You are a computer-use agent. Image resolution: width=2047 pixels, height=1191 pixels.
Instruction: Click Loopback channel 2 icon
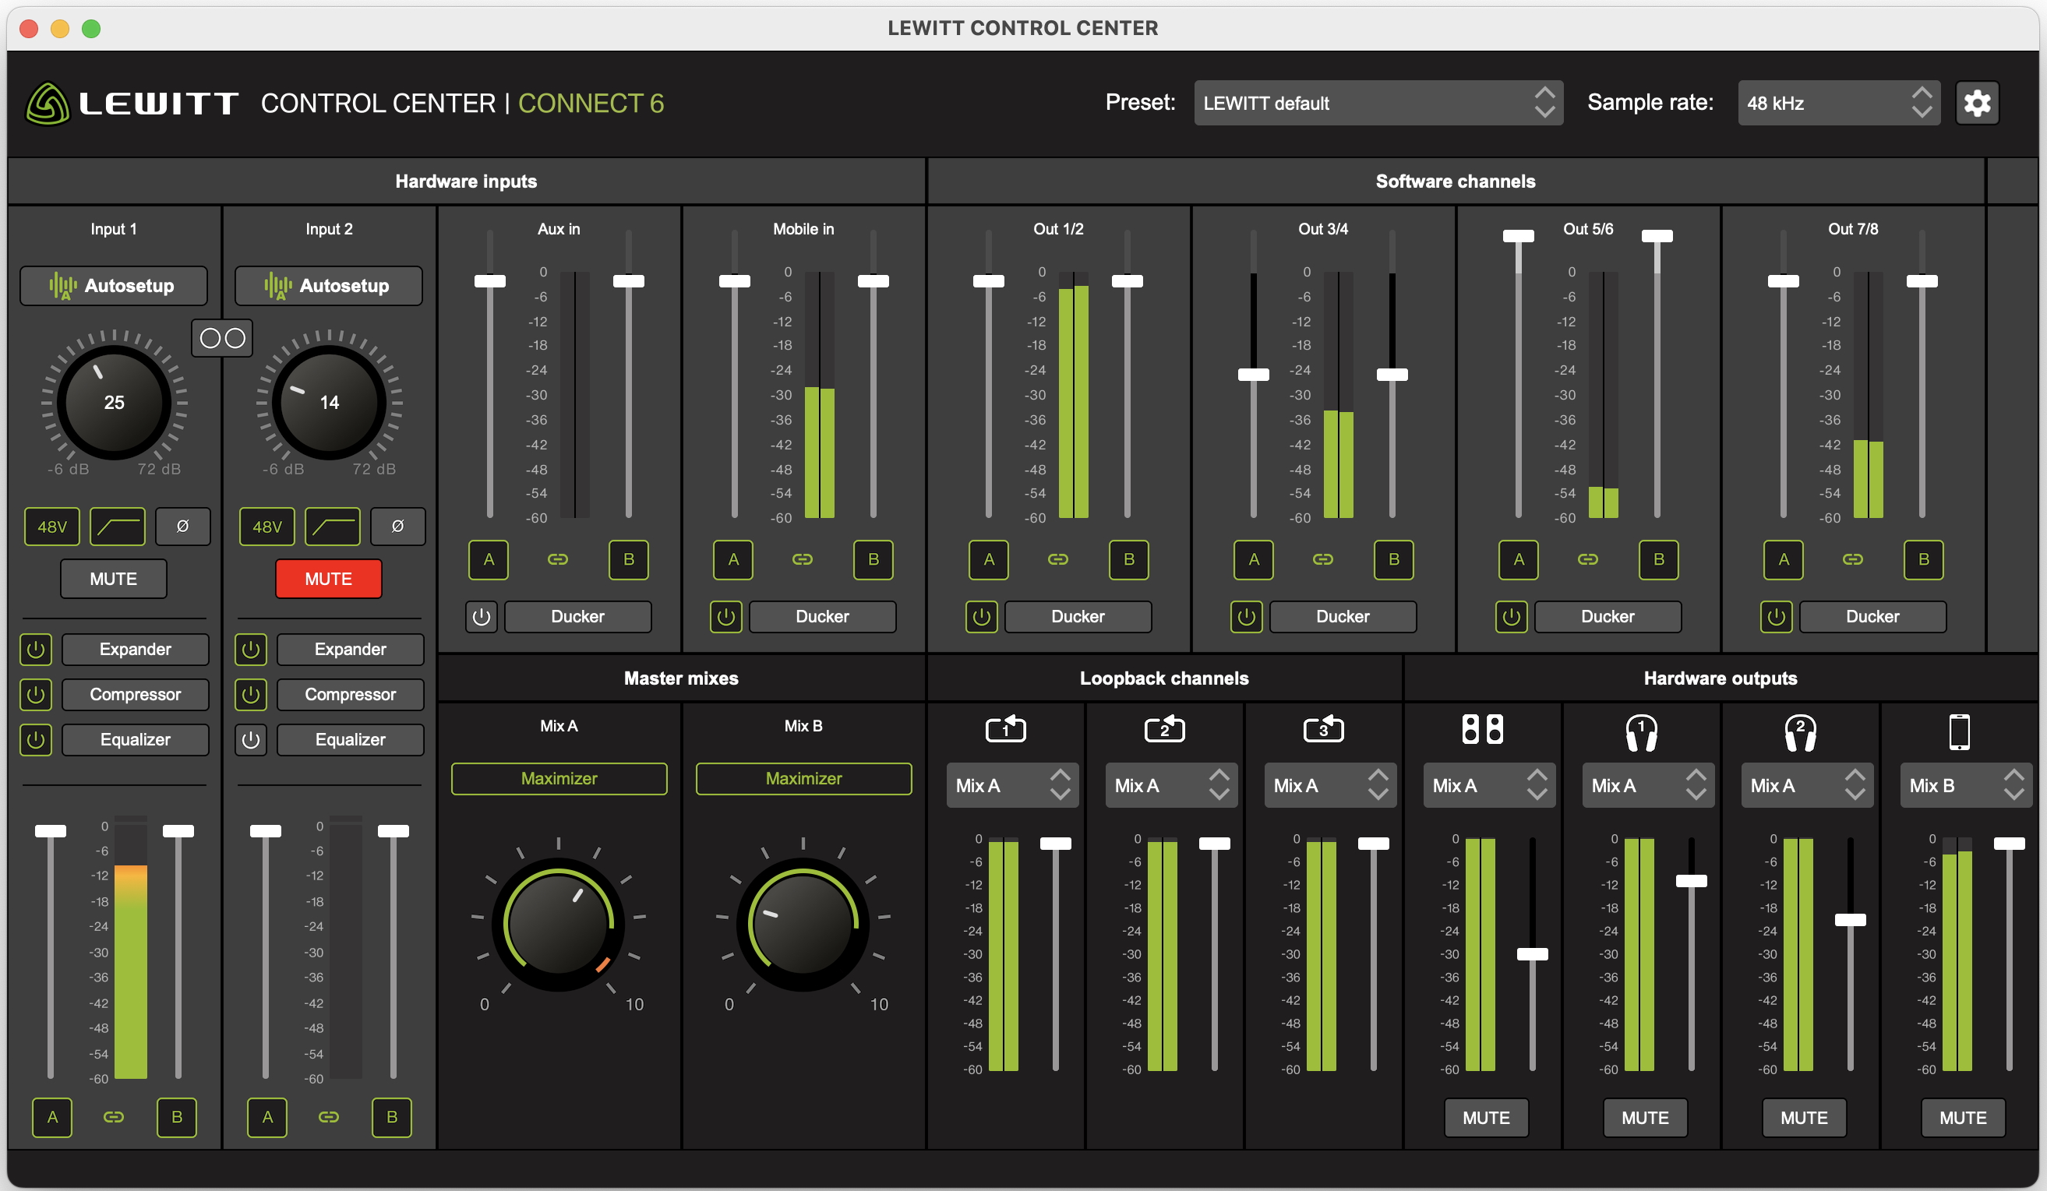(x=1163, y=728)
